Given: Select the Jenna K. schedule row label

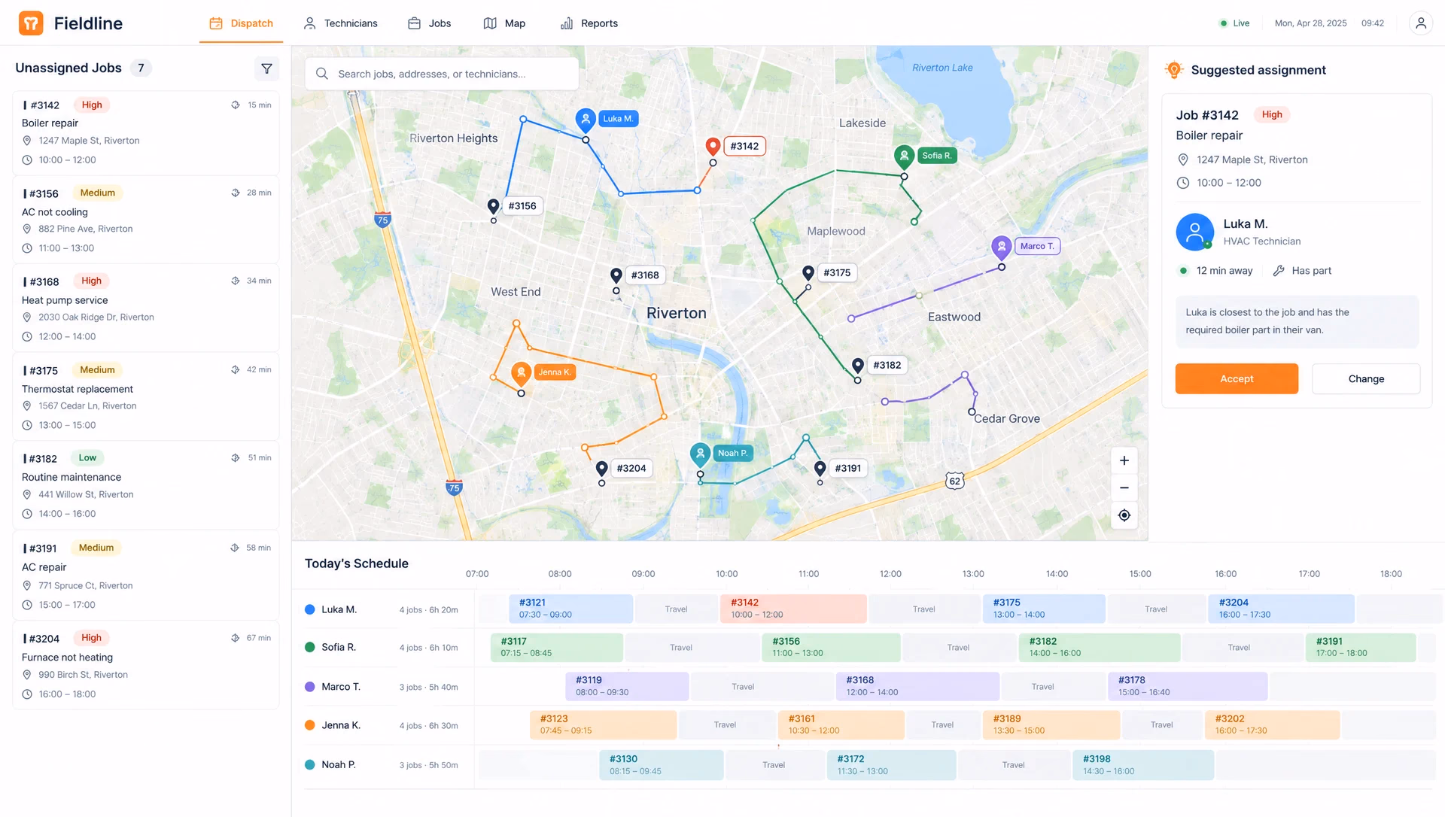Looking at the screenshot, I should coord(341,726).
